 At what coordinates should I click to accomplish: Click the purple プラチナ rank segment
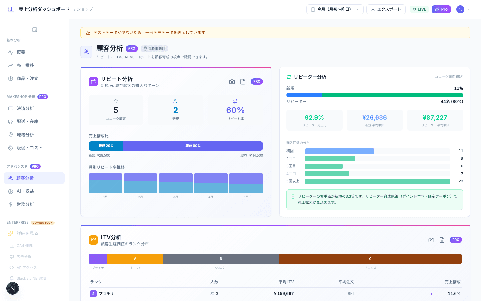click(x=98, y=259)
